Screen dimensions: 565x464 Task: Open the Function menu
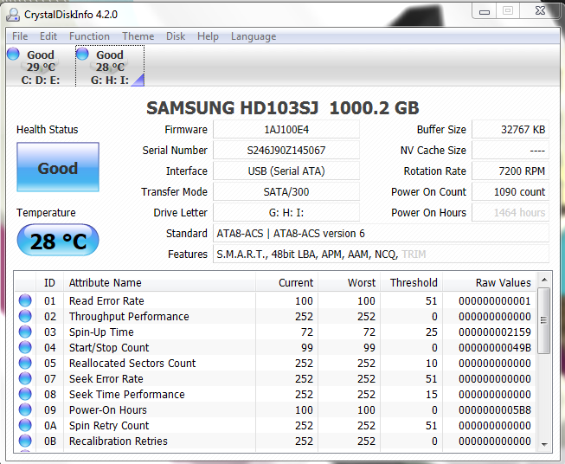pyautogui.click(x=89, y=36)
